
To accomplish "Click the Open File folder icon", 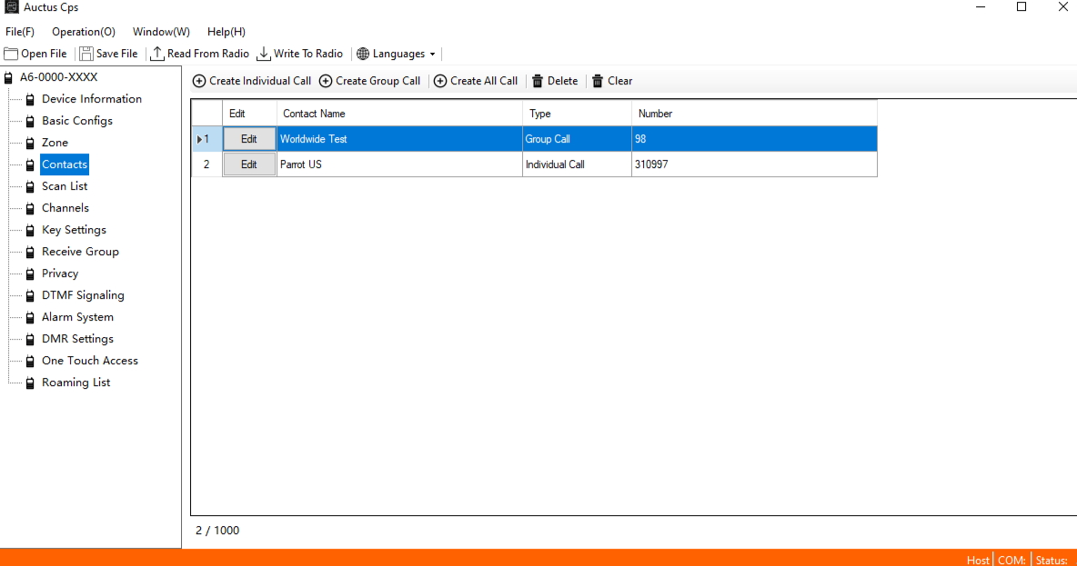I will tap(11, 54).
